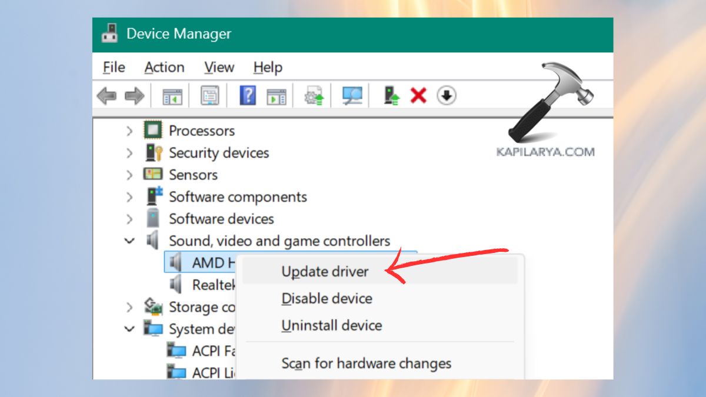Select the Storage co category label
This screenshot has height=397, width=706.
click(x=202, y=307)
